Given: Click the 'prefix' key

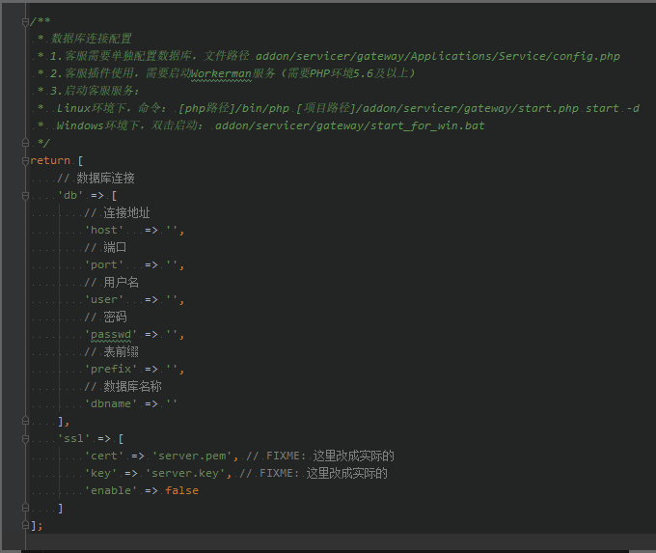Looking at the screenshot, I should point(111,369).
